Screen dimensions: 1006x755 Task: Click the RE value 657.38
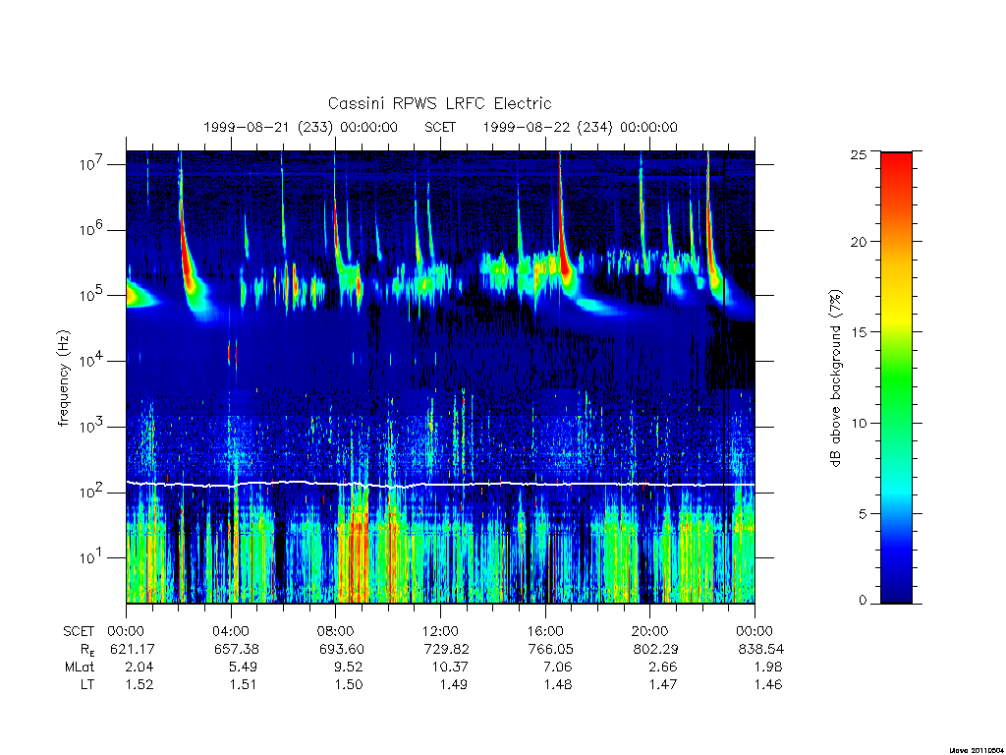click(237, 649)
